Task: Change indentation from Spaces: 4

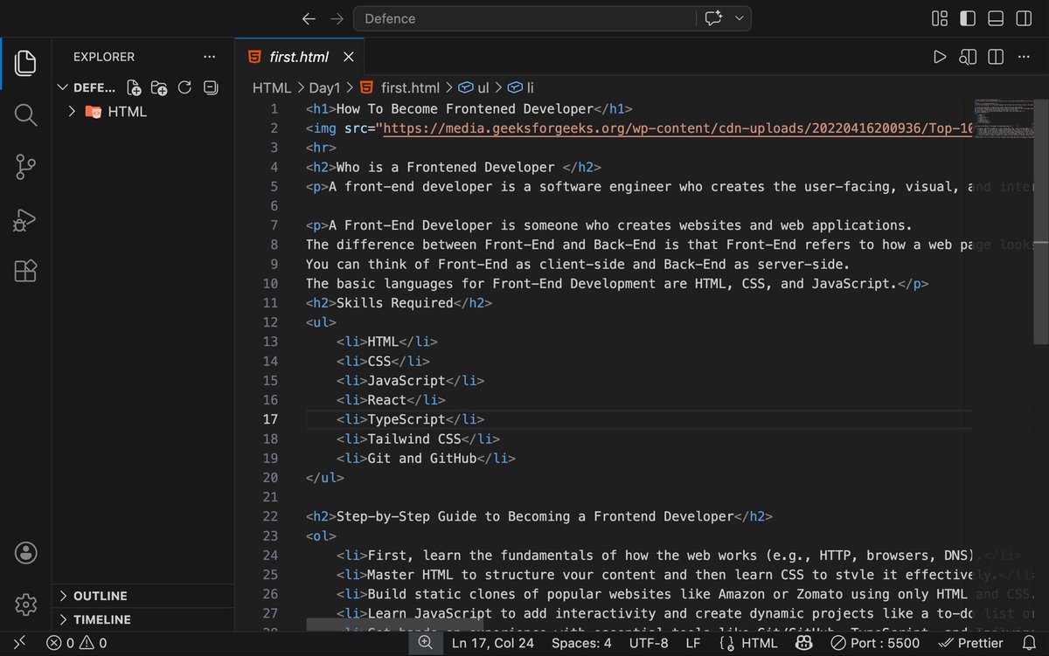Action: pyautogui.click(x=581, y=643)
